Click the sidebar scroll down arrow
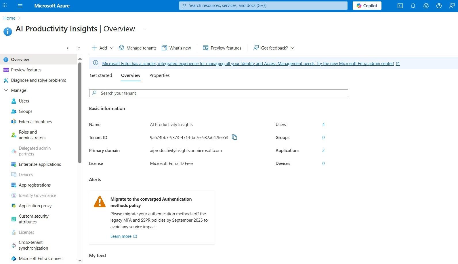Viewport: 458px width, 264px height. (x=80, y=261)
